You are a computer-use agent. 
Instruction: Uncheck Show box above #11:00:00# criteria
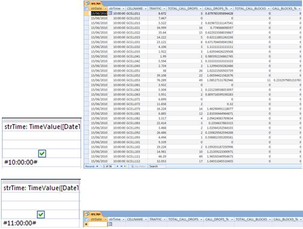pos(42,213)
